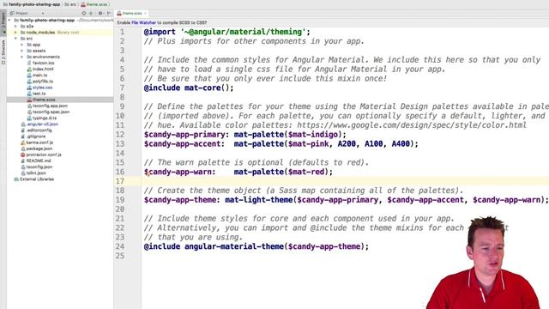Image resolution: width=549 pixels, height=309 pixels.
Task: Click the app folder icon
Action: click(29, 45)
